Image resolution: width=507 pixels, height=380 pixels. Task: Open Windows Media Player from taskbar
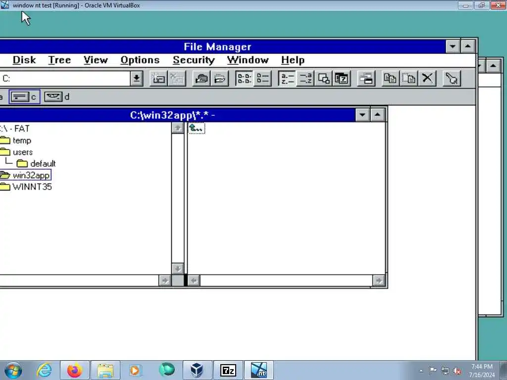135,370
